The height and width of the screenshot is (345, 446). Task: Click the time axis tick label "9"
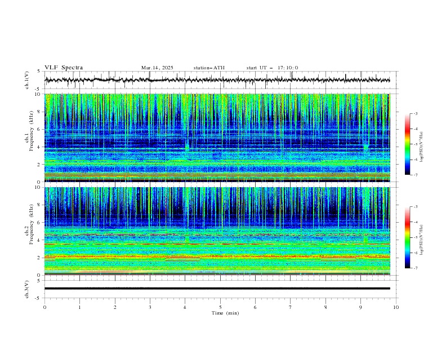[x=360, y=307]
